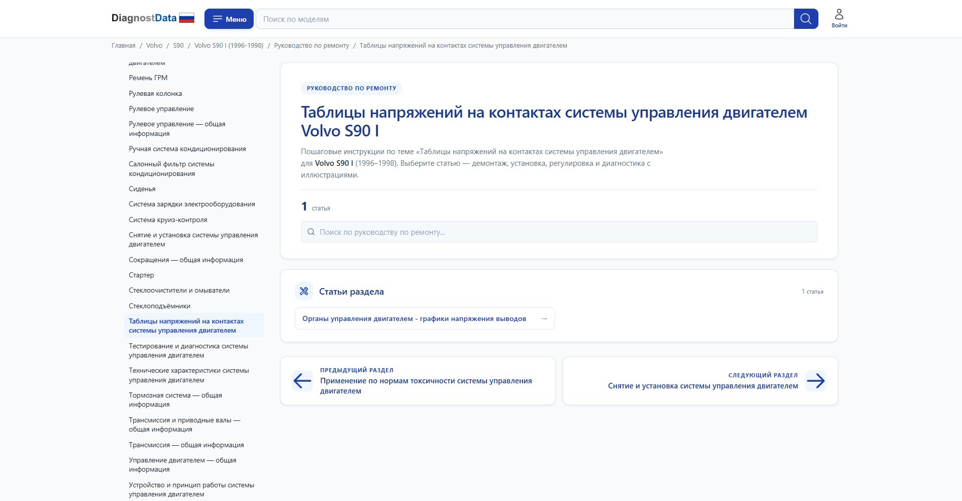
Task: Click the Войти user icon
Action: [x=839, y=18]
